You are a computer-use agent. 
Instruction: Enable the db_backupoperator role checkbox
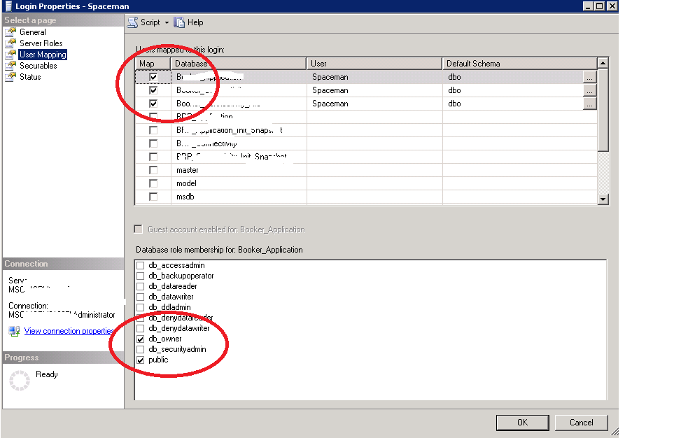click(x=140, y=276)
